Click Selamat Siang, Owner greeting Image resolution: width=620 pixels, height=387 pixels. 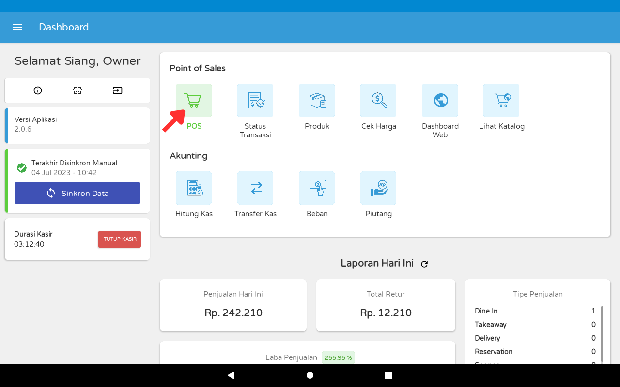tap(77, 61)
